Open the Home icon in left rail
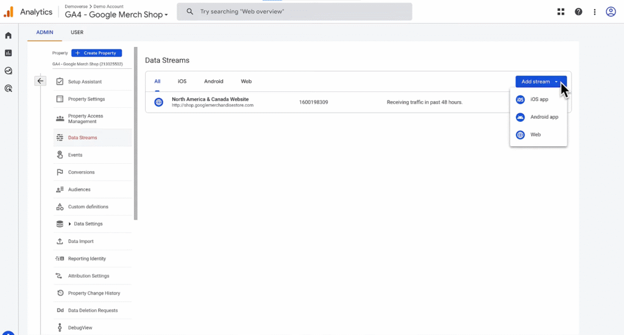 tap(9, 35)
